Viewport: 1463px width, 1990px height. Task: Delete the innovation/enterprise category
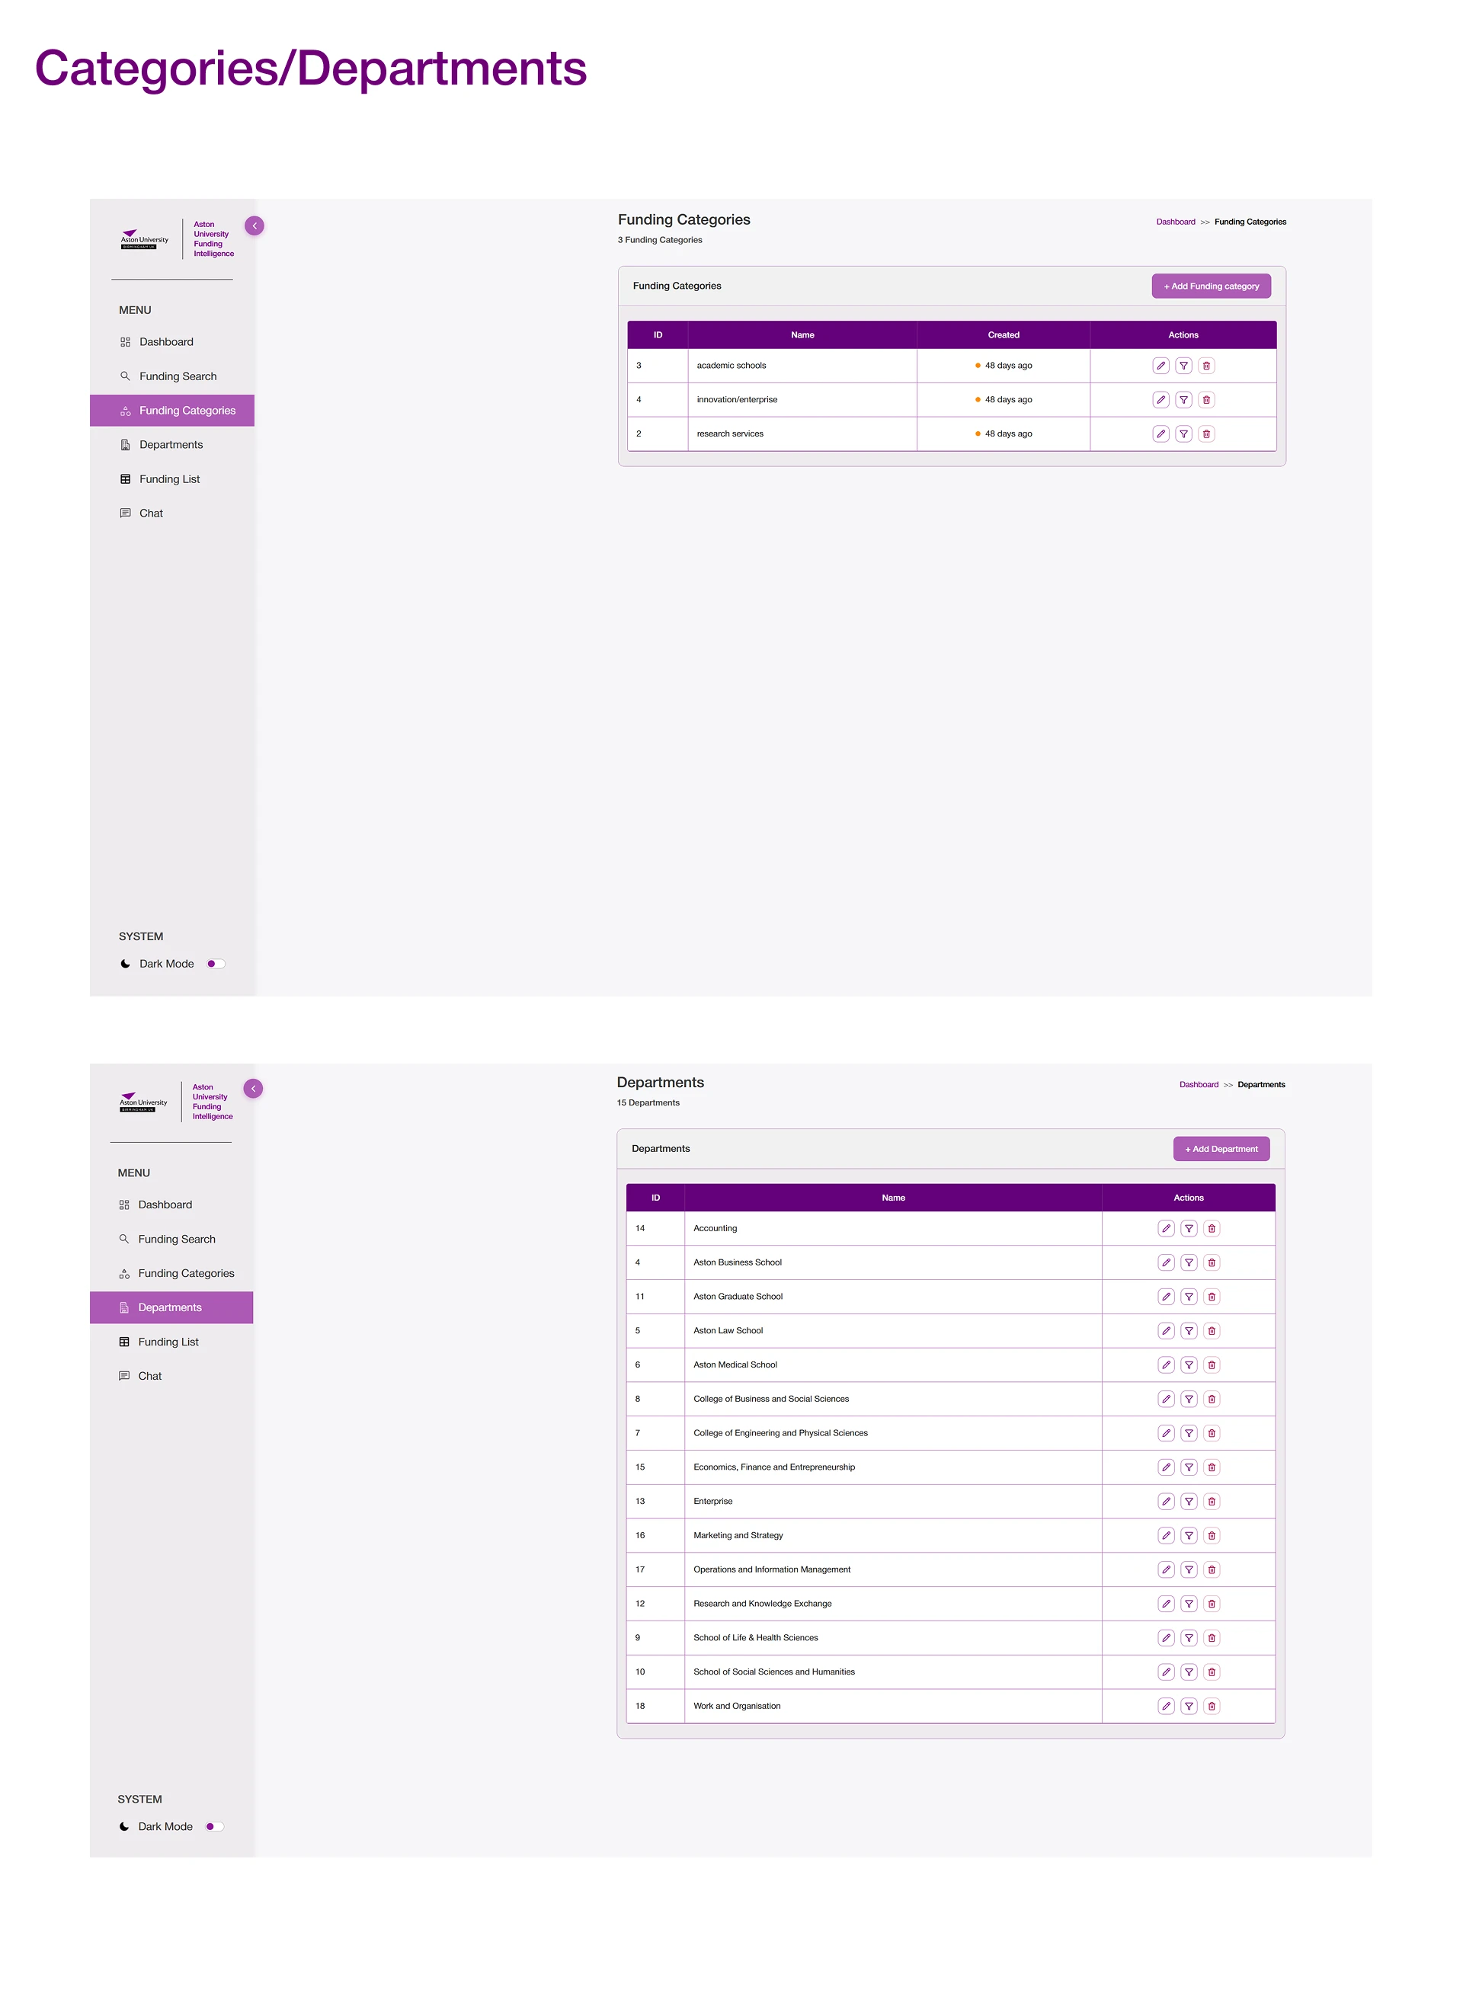pyautogui.click(x=1206, y=399)
